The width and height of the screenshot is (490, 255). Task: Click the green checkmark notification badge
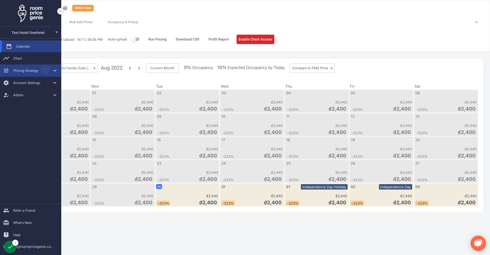tap(10, 247)
